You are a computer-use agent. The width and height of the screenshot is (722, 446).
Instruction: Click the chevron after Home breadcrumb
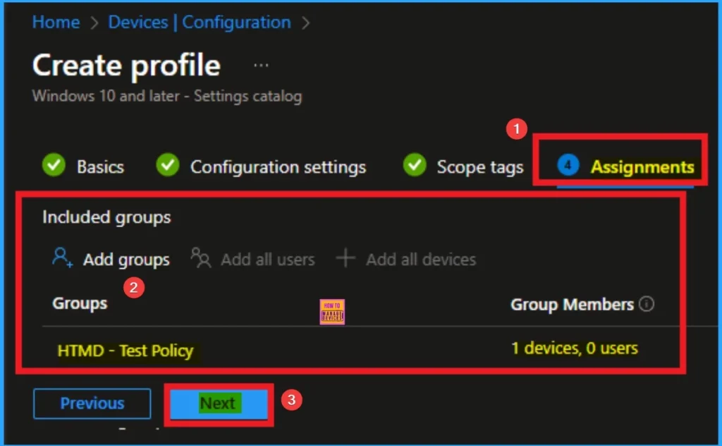tap(94, 23)
